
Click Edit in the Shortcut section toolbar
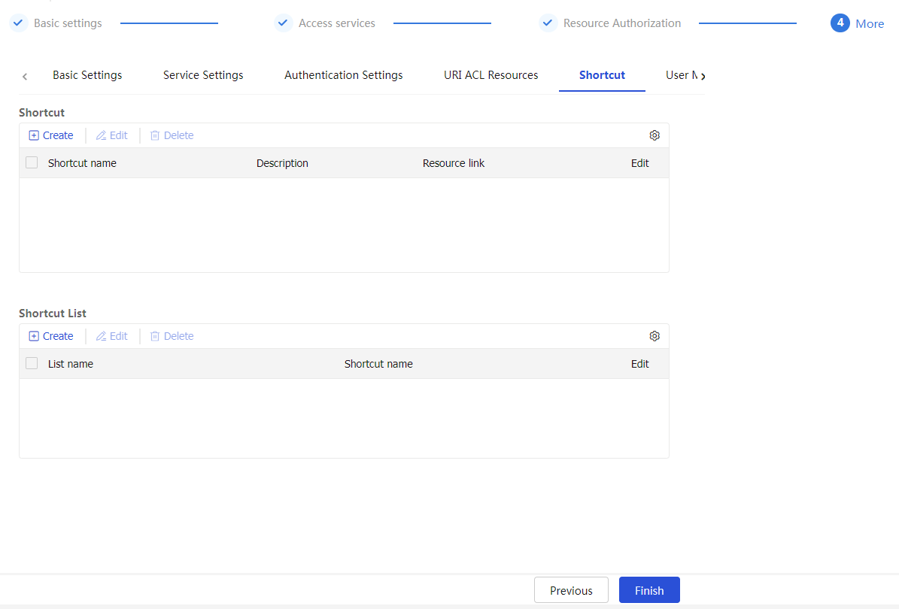[112, 135]
